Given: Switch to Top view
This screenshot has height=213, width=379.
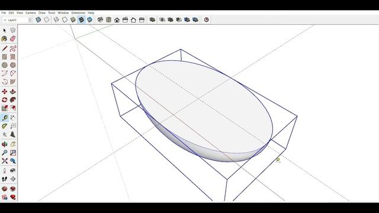Looking at the screenshot, I should [108, 20].
